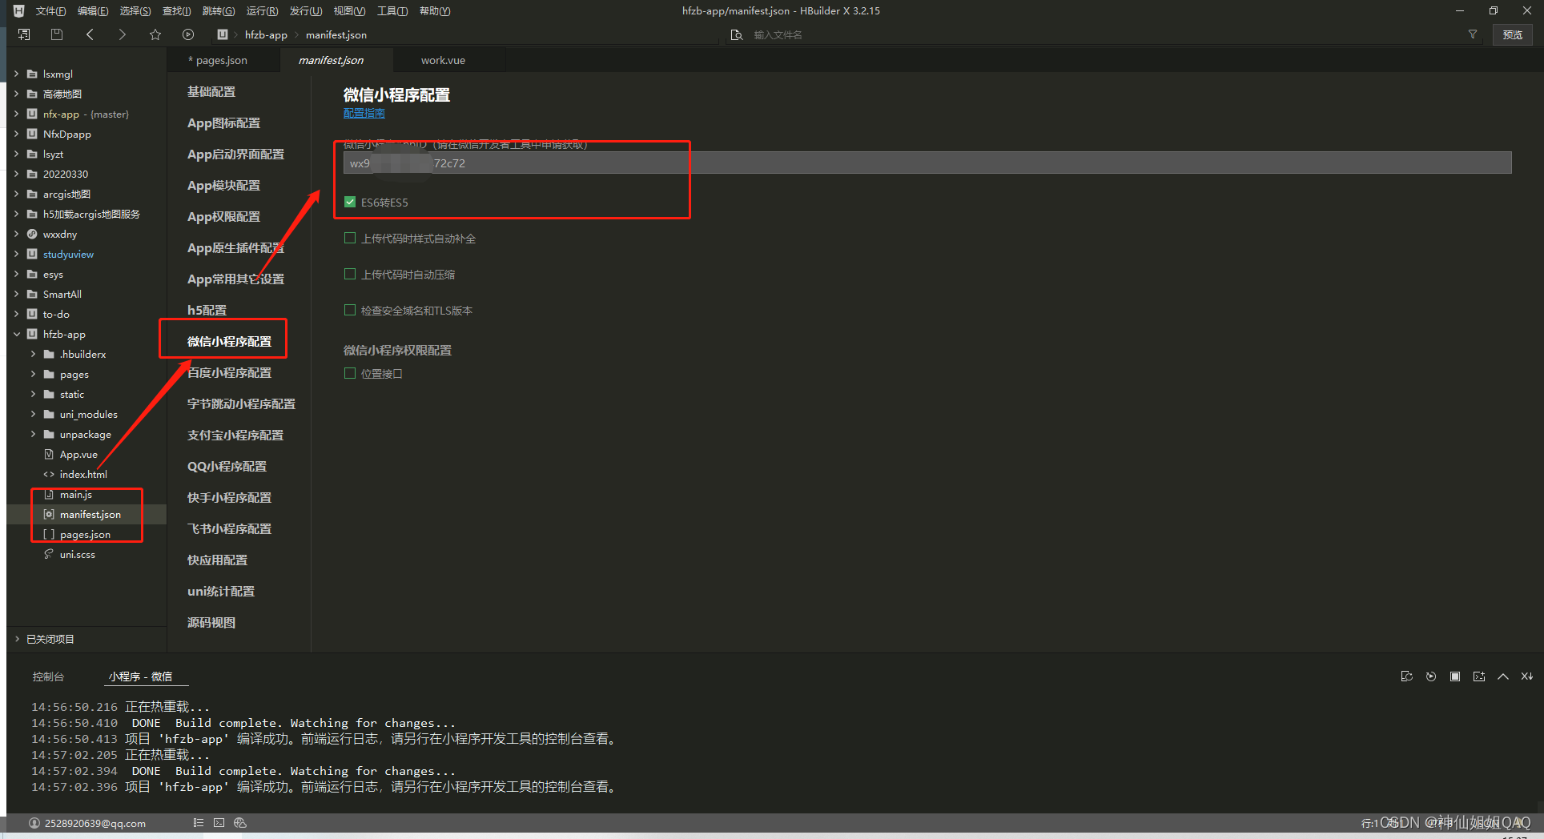
Task: Open 基础配置 settings section
Action: pos(211,91)
